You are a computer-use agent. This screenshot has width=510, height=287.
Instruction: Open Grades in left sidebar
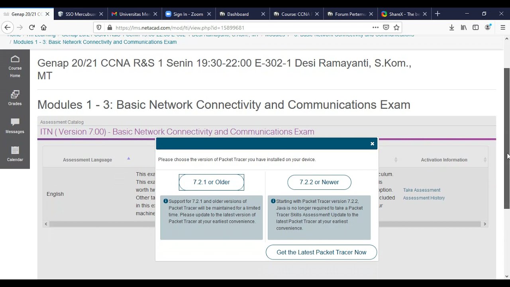(x=15, y=98)
